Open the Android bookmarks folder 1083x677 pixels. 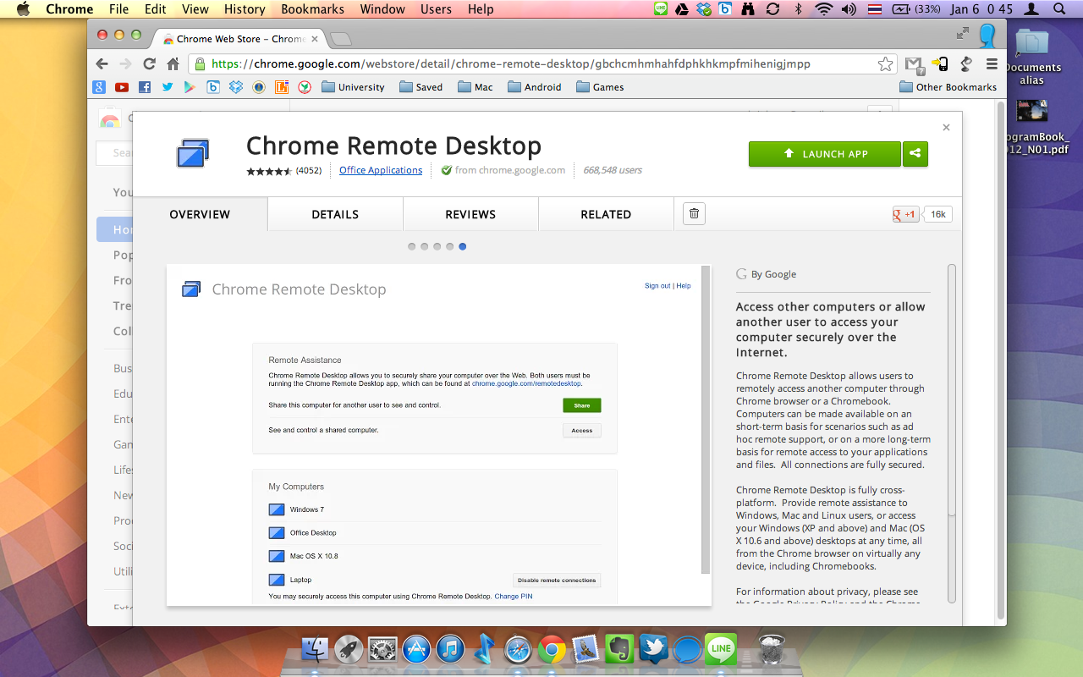tap(535, 87)
